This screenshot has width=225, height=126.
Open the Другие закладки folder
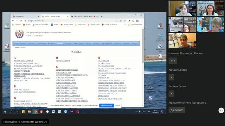click(135, 24)
